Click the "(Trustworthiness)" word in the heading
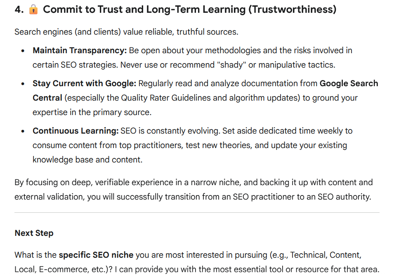The height and width of the screenshot is (280, 394). 292,9
